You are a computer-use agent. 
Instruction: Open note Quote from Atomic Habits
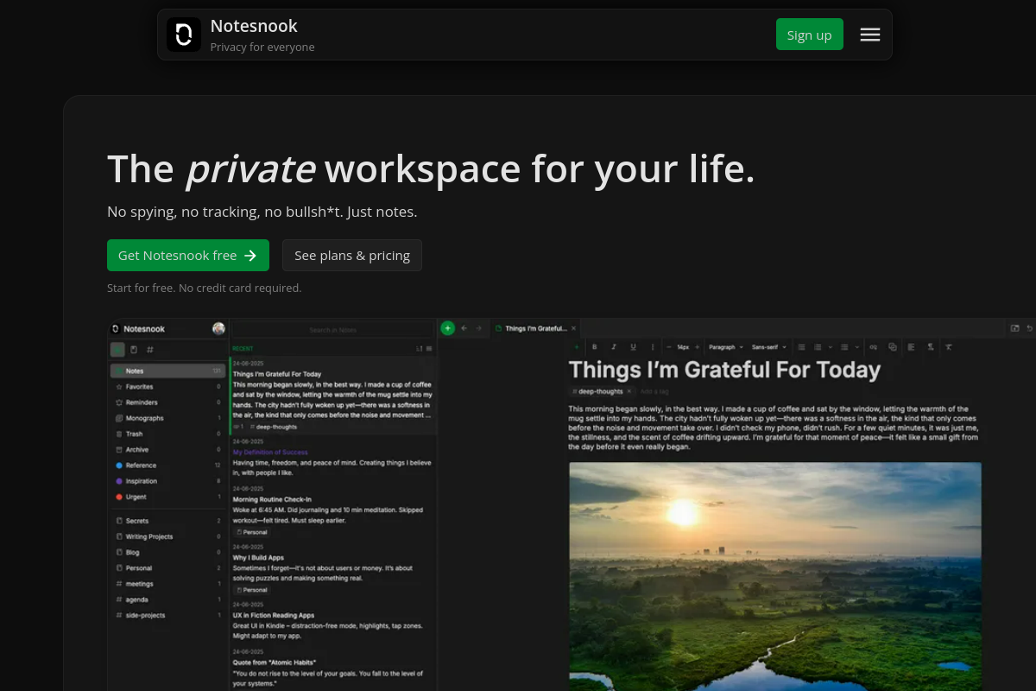click(332, 669)
